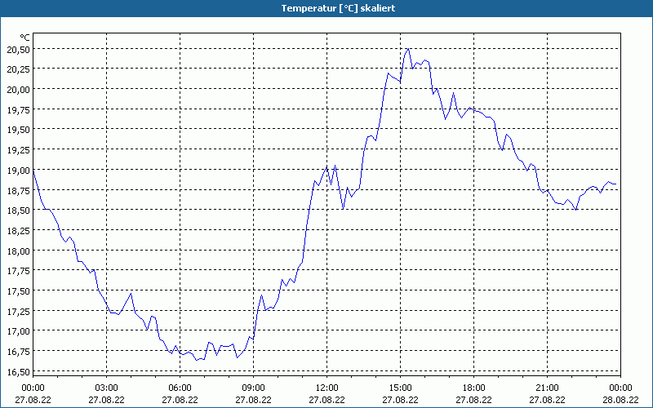Click the 06:00 time axis label

(180, 388)
